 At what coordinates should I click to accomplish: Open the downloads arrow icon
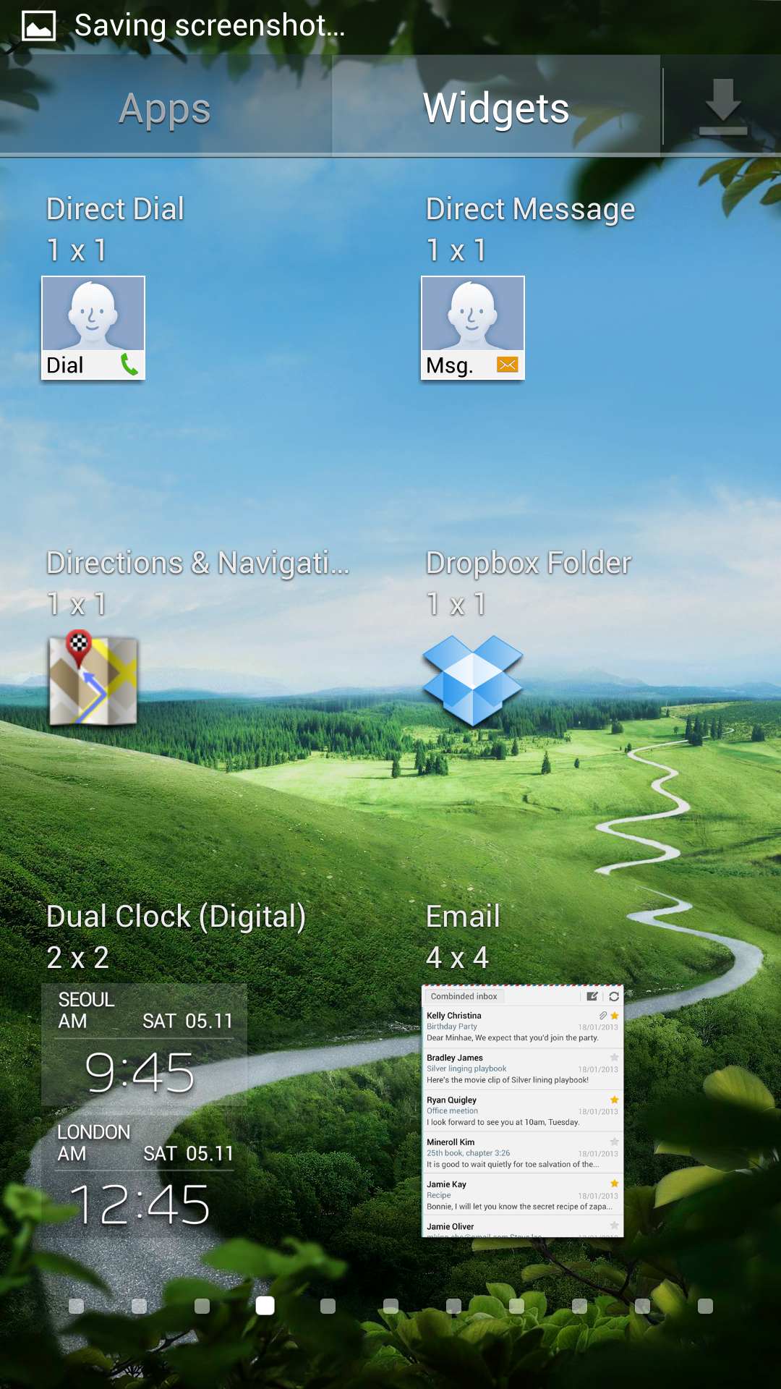pos(722,107)
